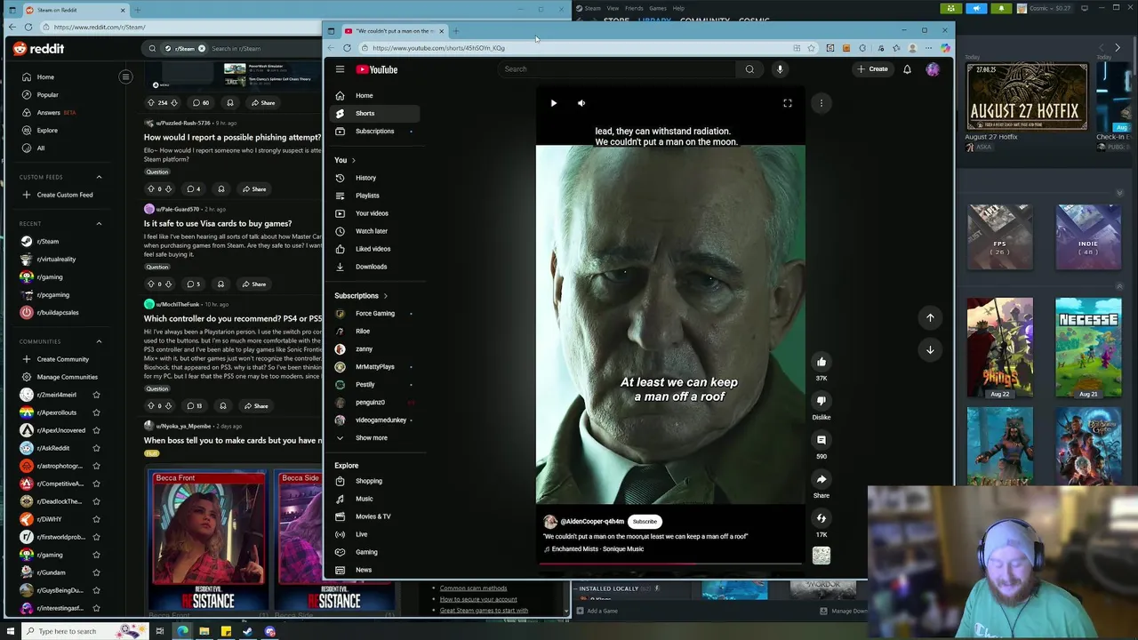1138x640 pixels.
Task: Collapse Reddit Recent section
Action: tap(99, 224)
